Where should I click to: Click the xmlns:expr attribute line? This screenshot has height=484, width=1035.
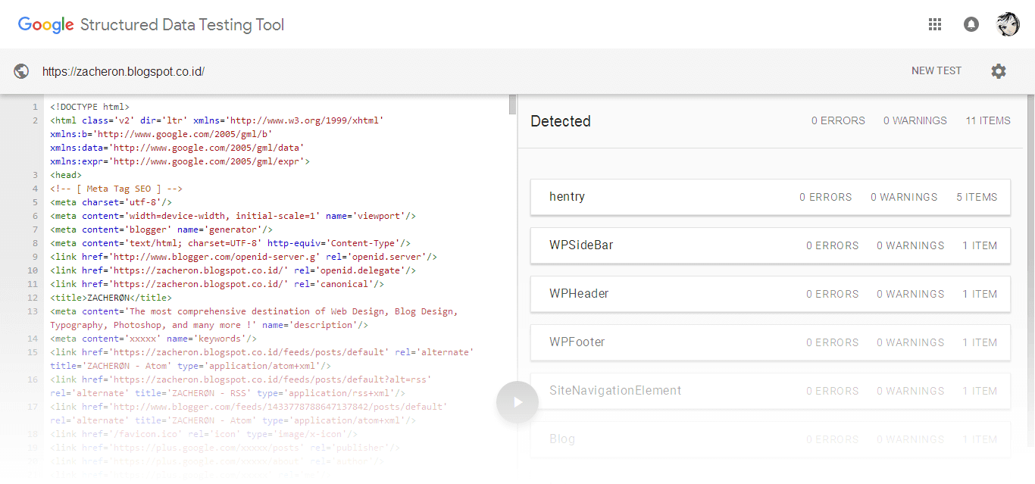pos(180,161)
